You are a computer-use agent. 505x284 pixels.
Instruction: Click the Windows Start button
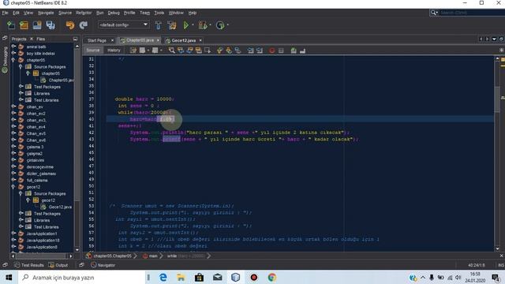point(9,277)
